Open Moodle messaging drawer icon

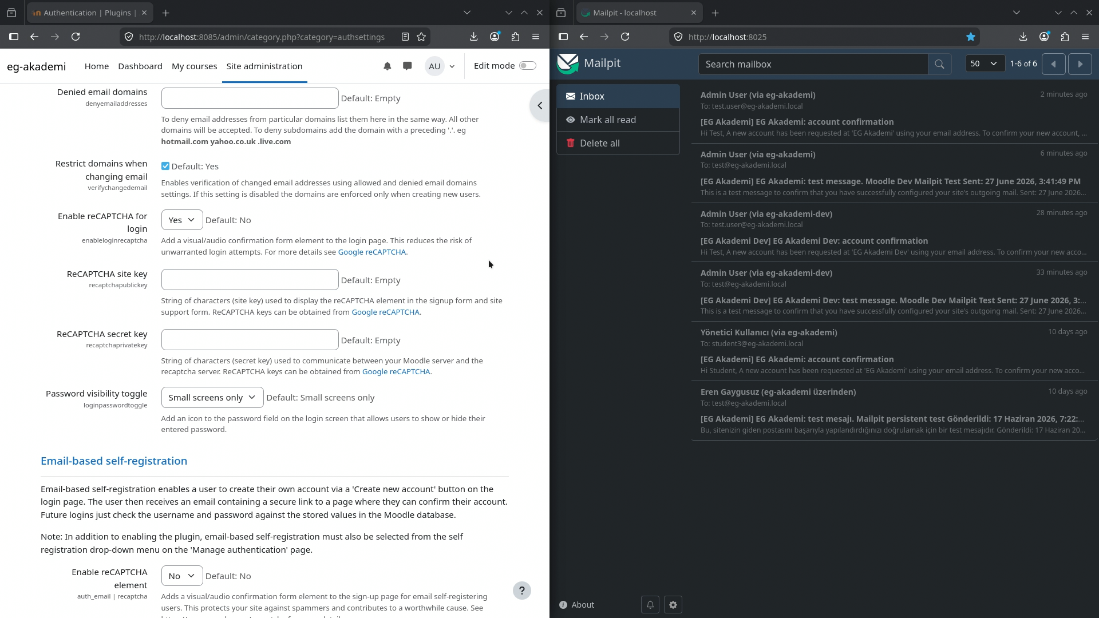tap(408, 66)
